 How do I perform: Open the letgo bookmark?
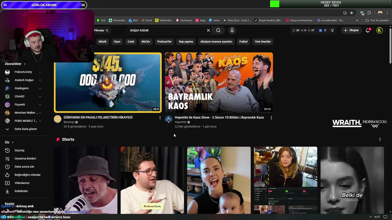coord(201,20)
